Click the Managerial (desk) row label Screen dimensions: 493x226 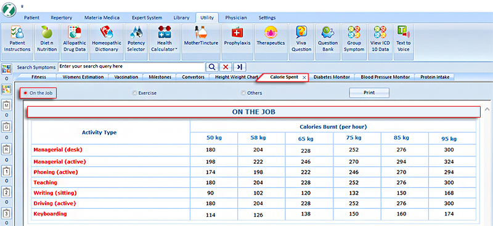58,150
